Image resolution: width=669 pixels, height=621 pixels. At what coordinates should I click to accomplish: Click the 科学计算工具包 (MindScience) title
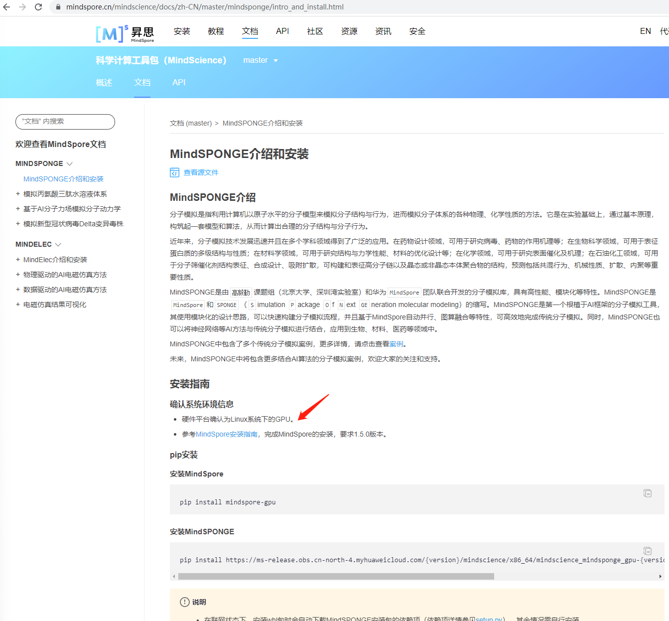click(x=161, y=60)
